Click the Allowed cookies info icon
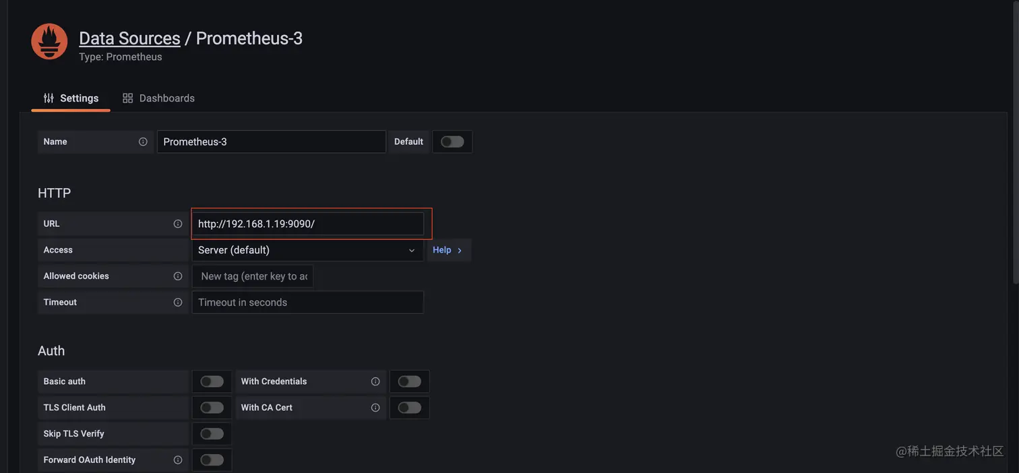 click(178, 276)
